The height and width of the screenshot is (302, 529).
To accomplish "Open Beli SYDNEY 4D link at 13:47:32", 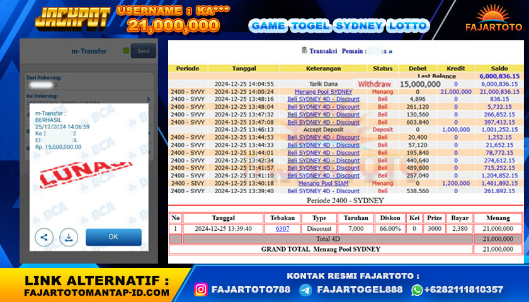I will [x=323, y=115].
